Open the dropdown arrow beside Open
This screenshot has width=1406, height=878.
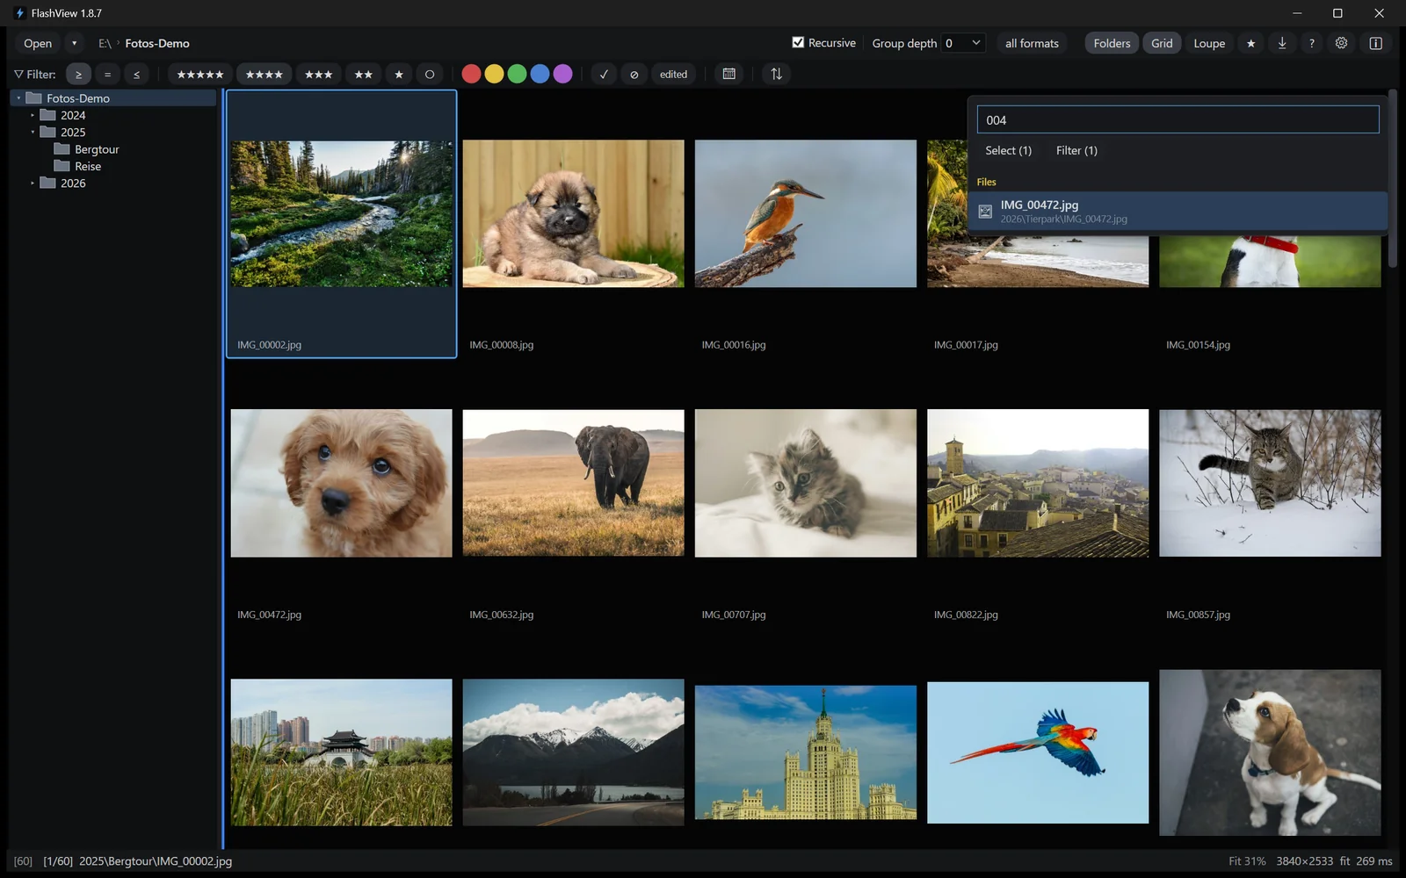click(x=74, y=43)
